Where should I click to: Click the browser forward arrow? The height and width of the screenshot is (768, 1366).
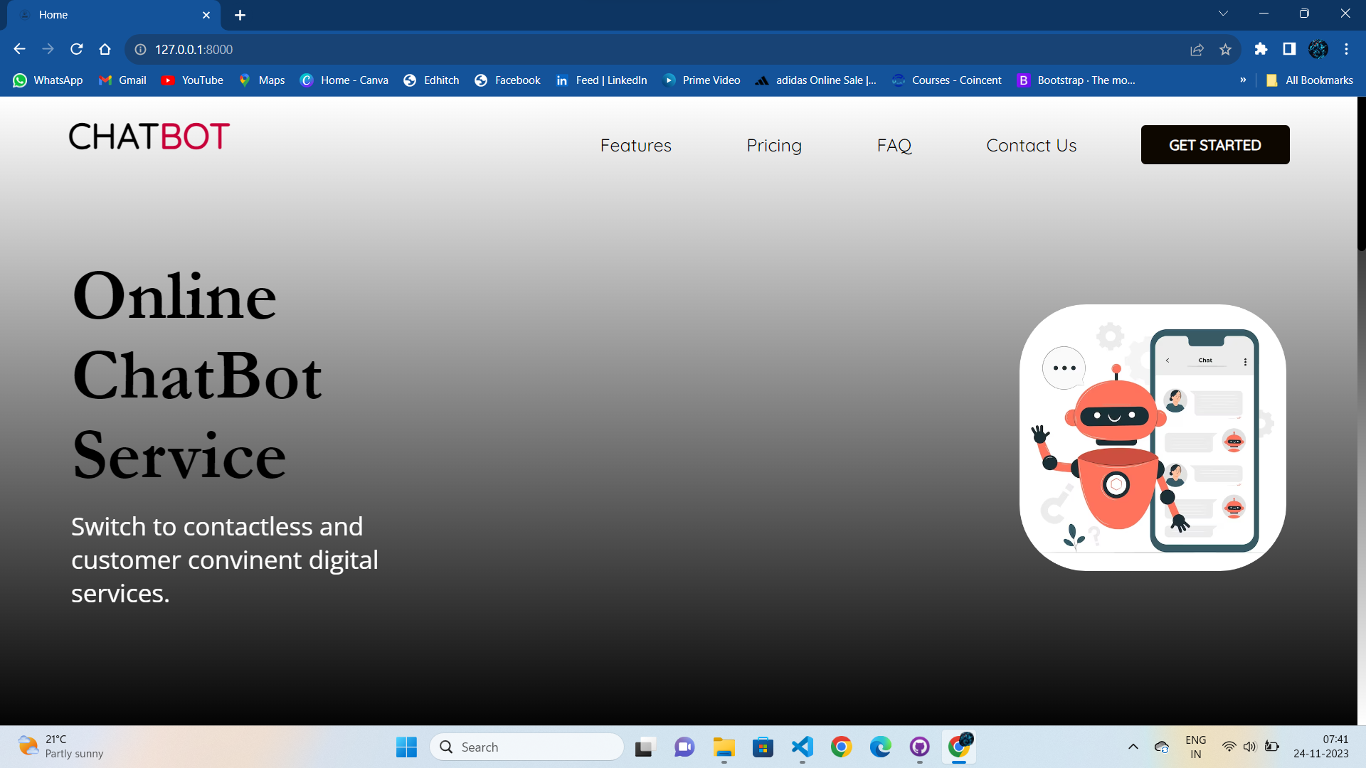click(48, 49)
